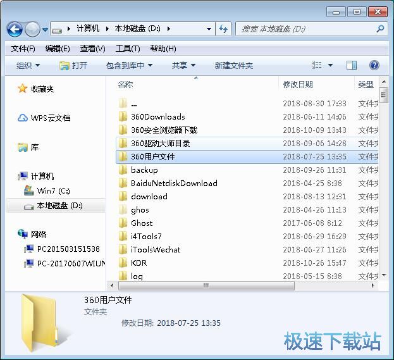Open the address bar previous locations dropdown
This screenshot has width=394, height=360.
[209, 29]
